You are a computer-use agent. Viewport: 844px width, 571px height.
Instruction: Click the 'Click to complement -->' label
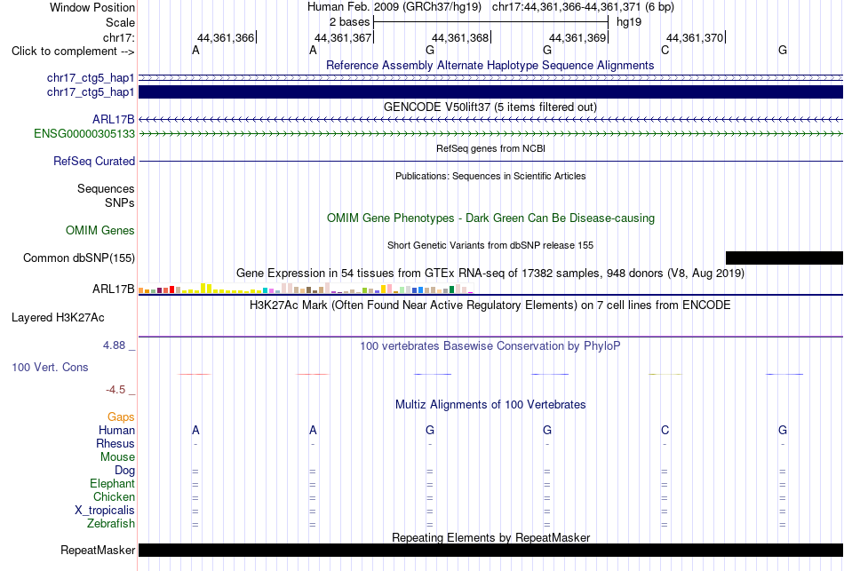pos(73,52)
